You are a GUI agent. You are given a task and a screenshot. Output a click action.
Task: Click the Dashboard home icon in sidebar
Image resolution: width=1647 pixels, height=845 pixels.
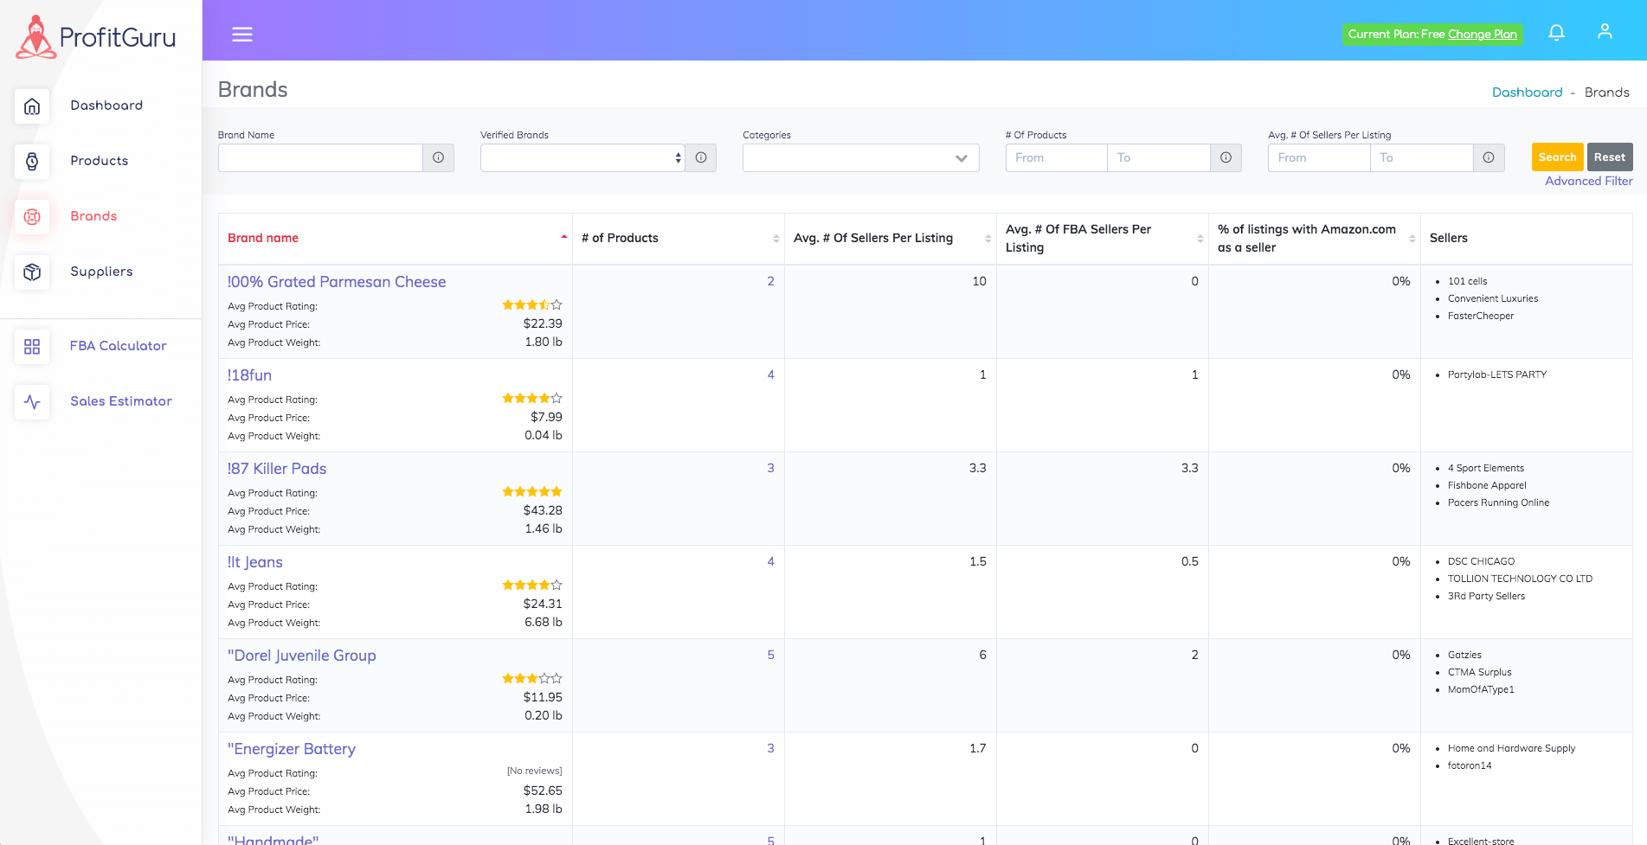[32, 106]
